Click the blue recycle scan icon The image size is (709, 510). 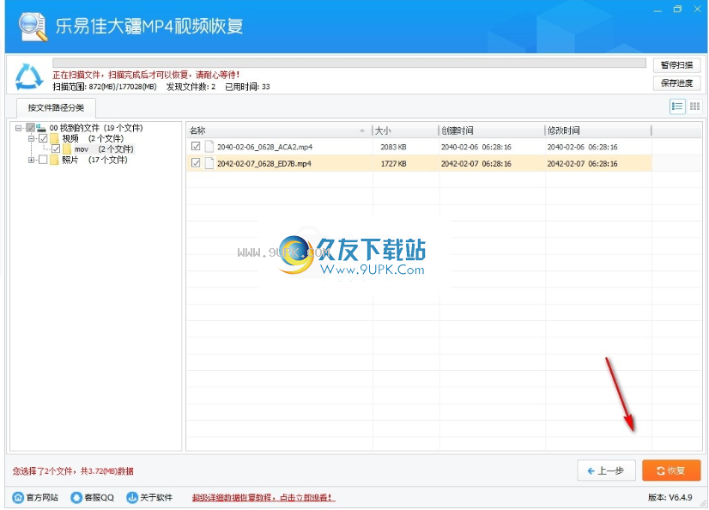(x=29, y=76)
